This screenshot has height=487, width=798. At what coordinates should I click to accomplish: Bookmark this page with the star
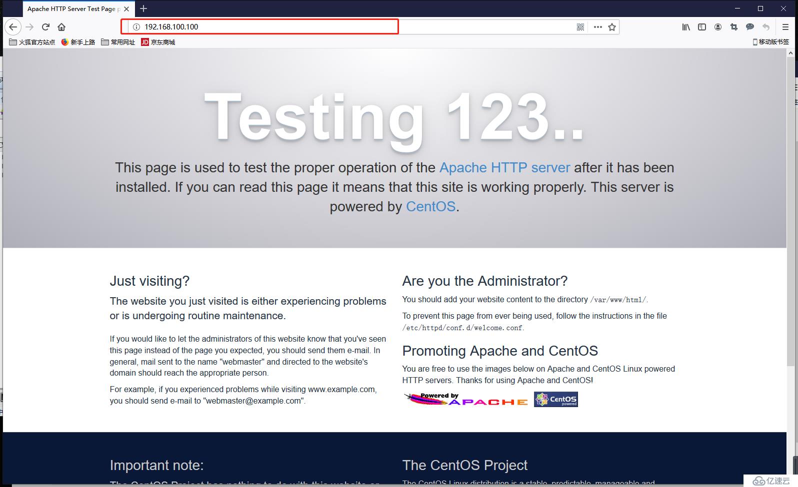click(612, 27)
